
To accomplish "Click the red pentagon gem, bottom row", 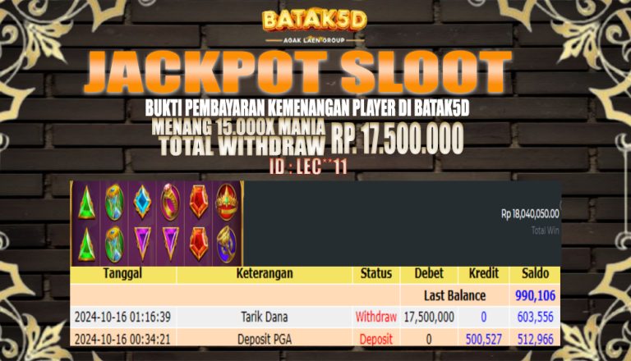I will (199, 244).
